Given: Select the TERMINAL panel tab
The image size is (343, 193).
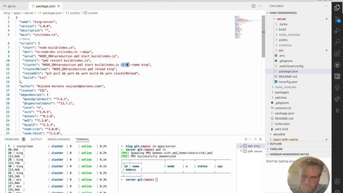Looking at the screenshot, I should tap(83, 139).
